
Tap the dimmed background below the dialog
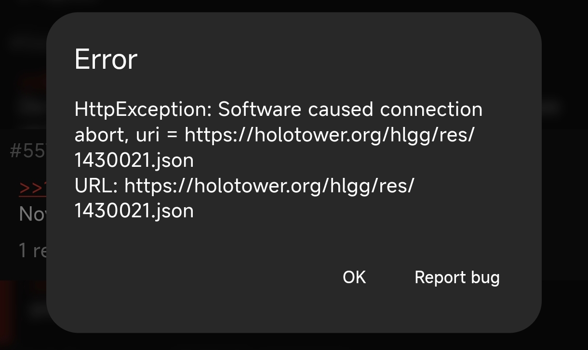pos(294,342)
